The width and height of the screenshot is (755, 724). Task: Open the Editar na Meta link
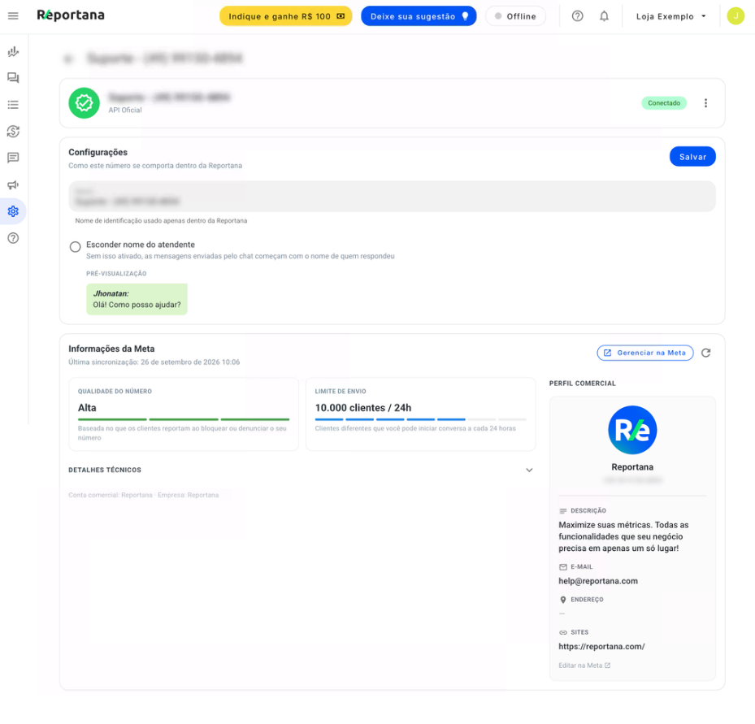pyautogui.click(x=584, y=665)
